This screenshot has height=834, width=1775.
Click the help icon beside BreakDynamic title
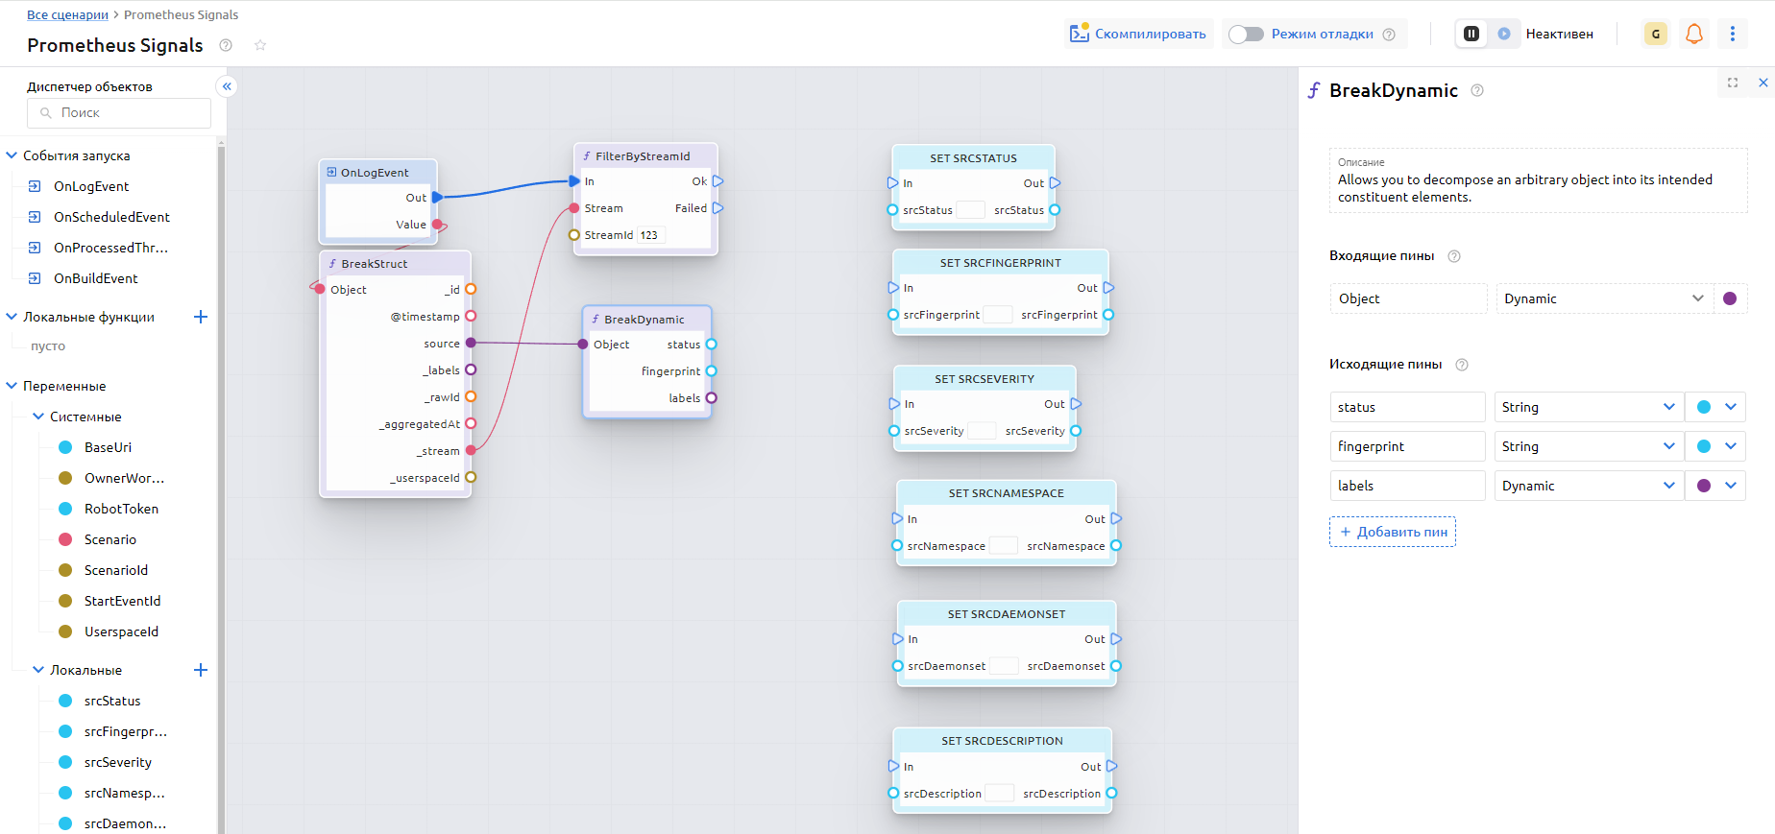[x=1477, y=90]
